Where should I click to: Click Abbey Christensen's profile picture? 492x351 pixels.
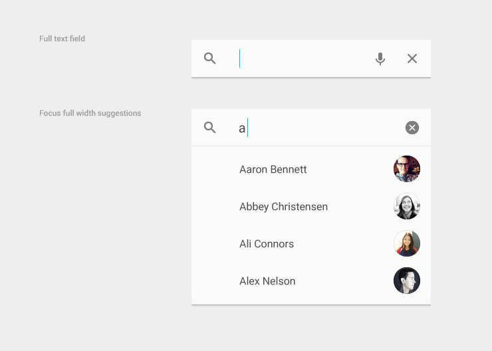(407, 206)
